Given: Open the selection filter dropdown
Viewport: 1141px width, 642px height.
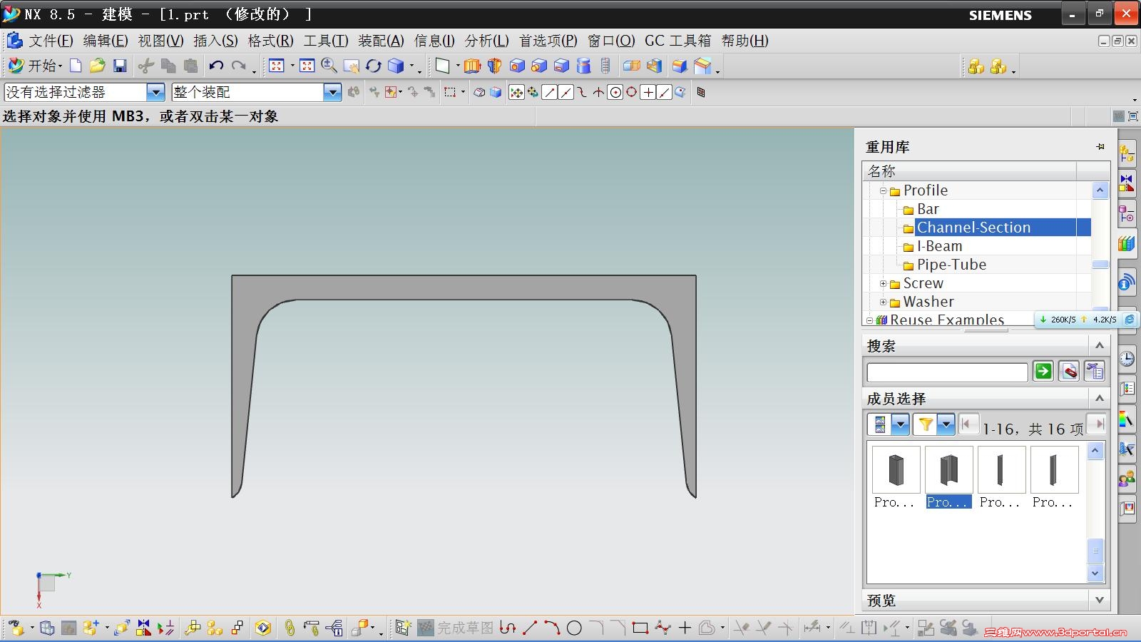Looking at the screenshot, I should [155, 92].
